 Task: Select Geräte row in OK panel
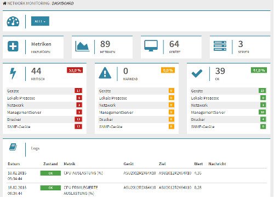(x=229, y=91)
